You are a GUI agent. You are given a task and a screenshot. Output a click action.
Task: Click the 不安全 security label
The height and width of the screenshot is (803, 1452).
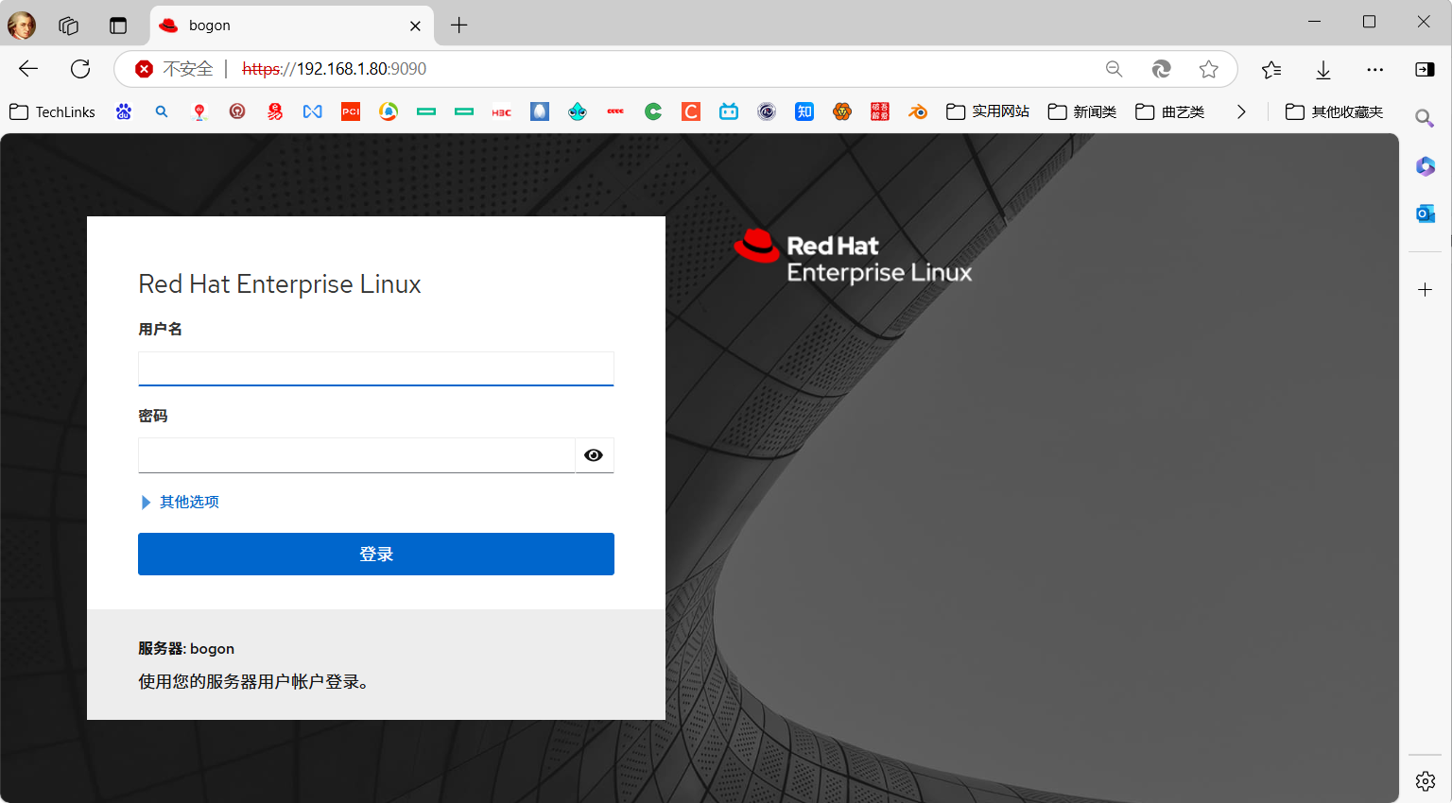[x=188, y=69]
